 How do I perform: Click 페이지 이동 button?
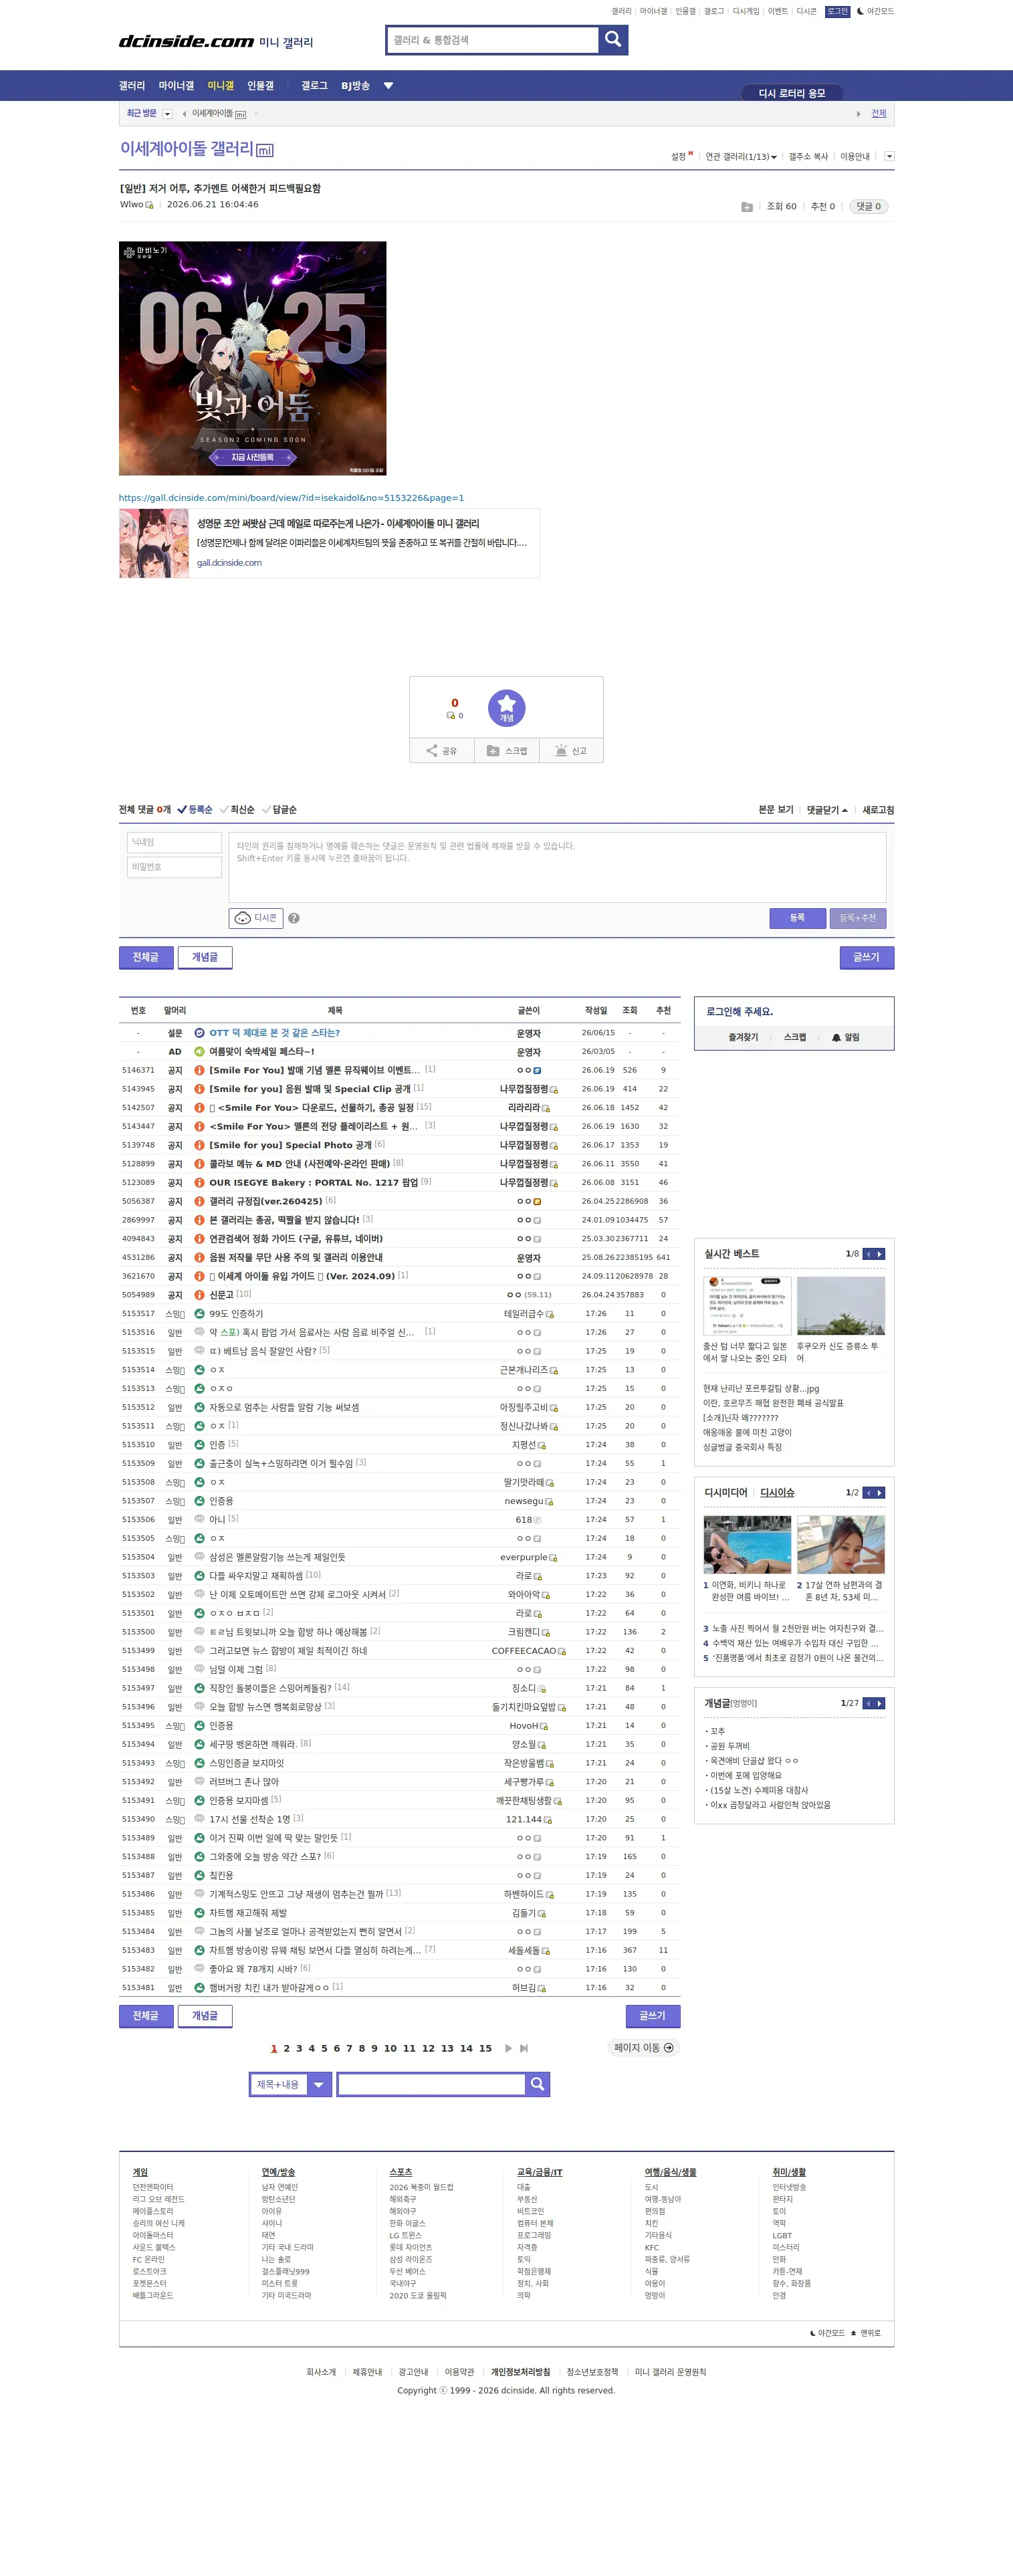pyautogui.click(x=643, y=2048)
